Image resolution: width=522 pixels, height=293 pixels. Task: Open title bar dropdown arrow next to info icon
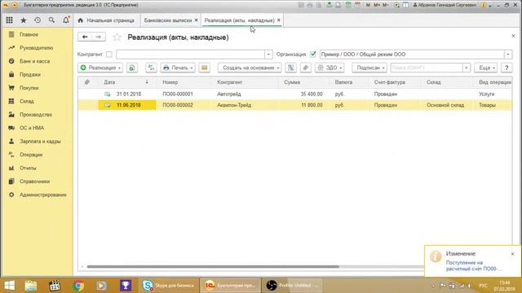click(x=490, y=6)
